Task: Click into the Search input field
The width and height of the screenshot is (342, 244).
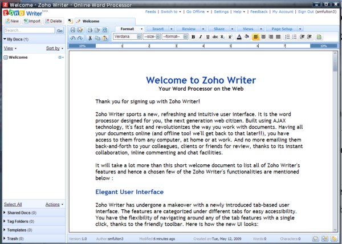Action: click(29, 30)
